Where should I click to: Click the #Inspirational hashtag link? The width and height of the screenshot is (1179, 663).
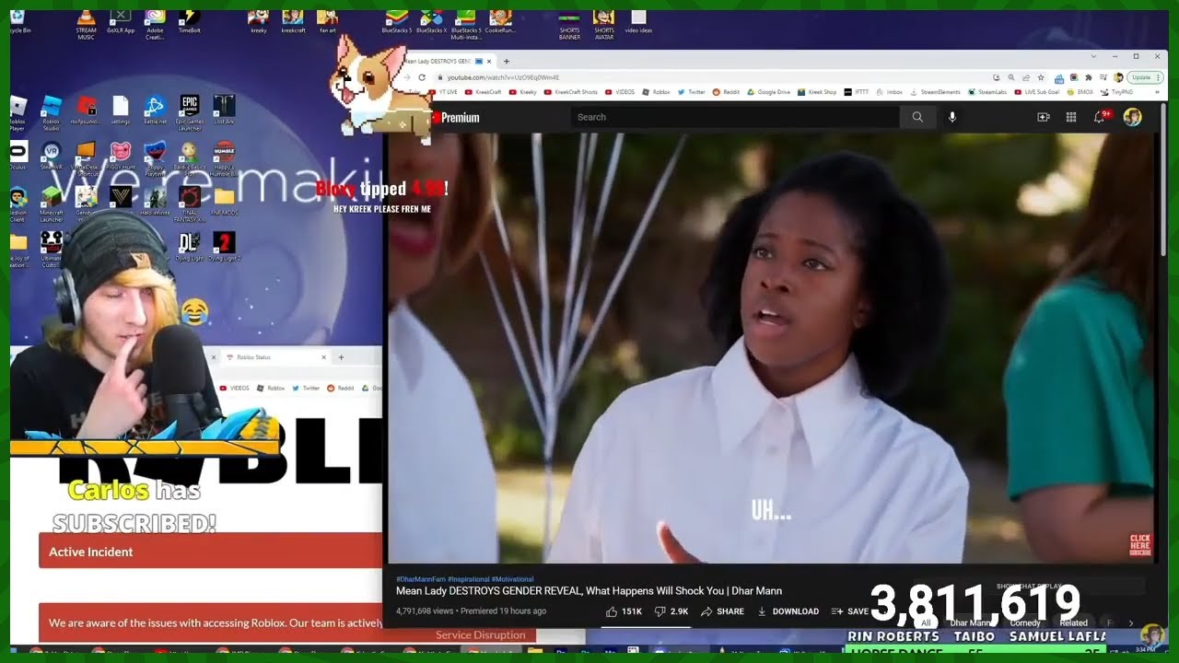point(469,579)
